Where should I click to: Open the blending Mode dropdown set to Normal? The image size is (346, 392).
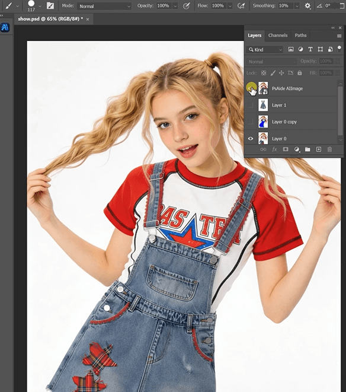click(104, 6)
